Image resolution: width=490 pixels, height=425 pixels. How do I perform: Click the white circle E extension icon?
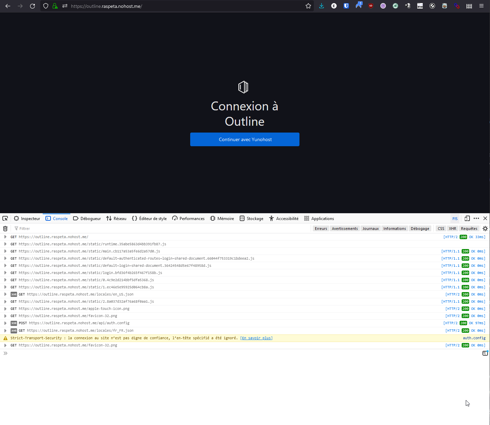(334, 6)
